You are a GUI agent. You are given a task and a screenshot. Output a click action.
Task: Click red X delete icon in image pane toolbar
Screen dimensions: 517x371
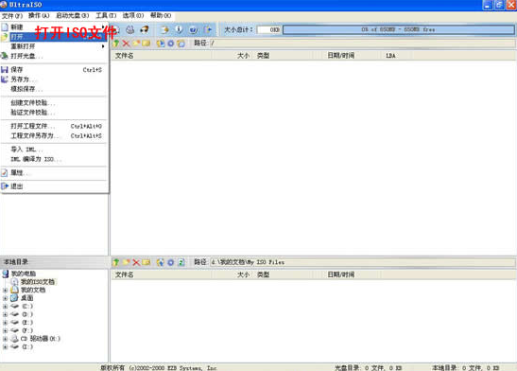coord(126,44)
